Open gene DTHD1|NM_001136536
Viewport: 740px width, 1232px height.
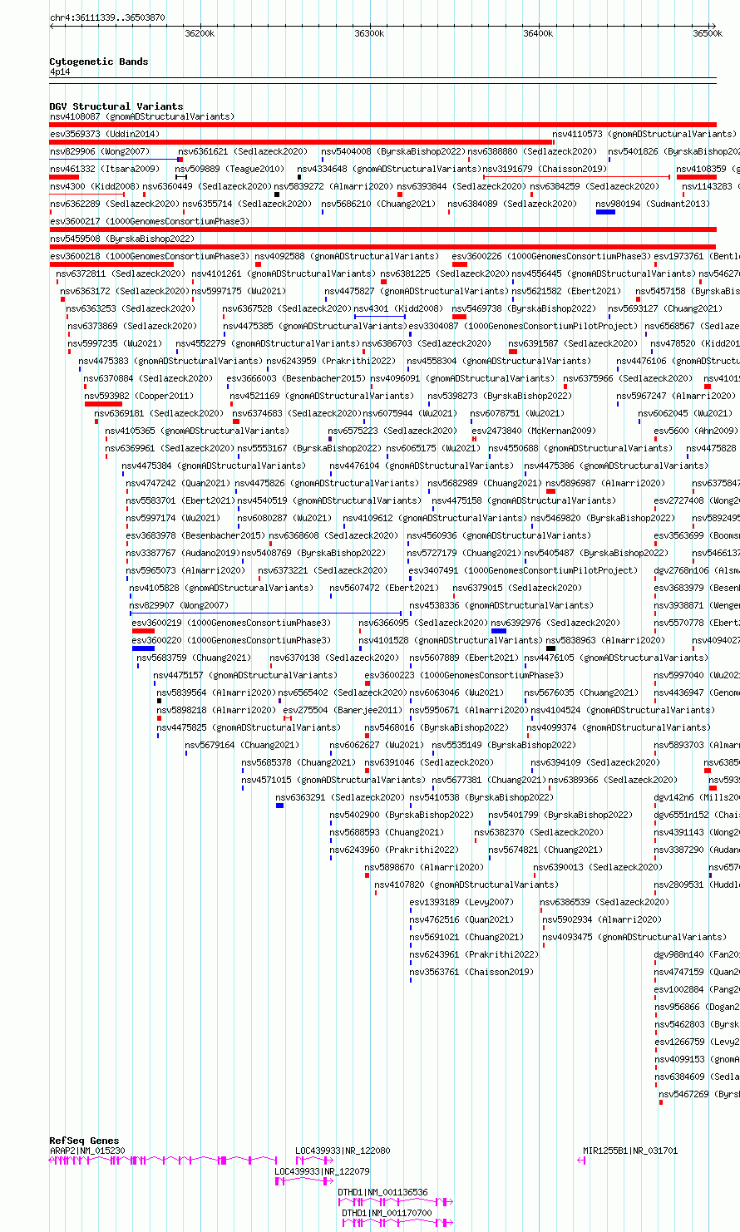(382, 1192)
